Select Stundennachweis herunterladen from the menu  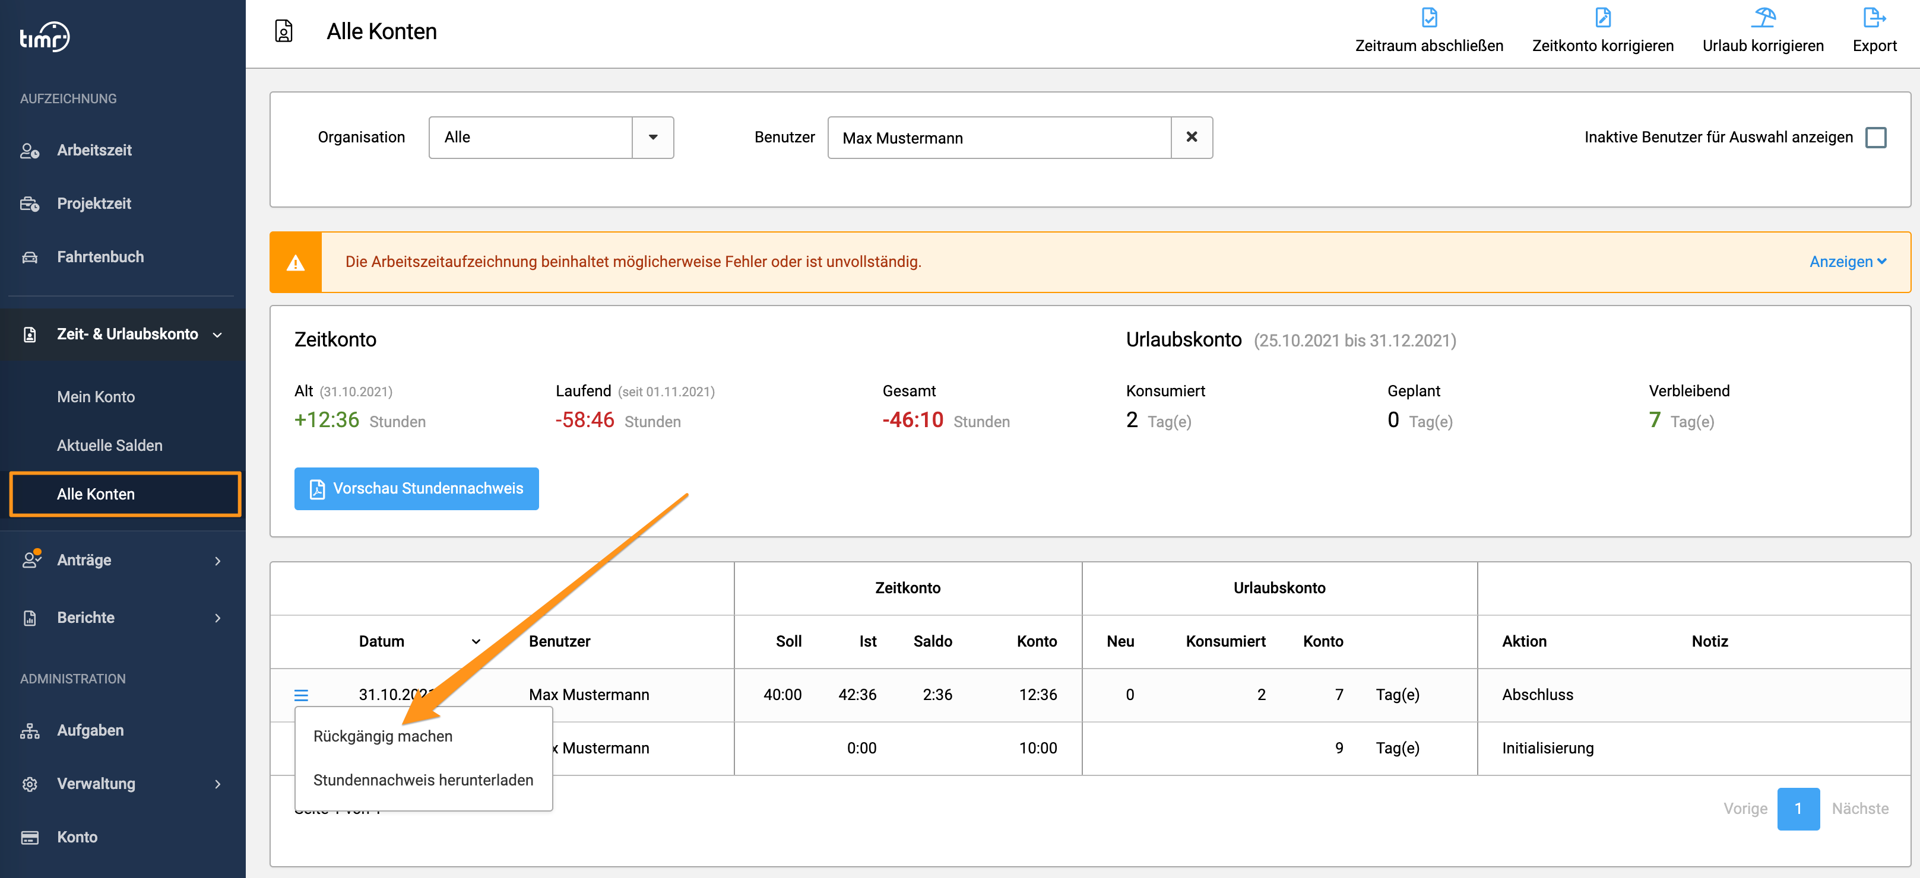click(423, 780)
